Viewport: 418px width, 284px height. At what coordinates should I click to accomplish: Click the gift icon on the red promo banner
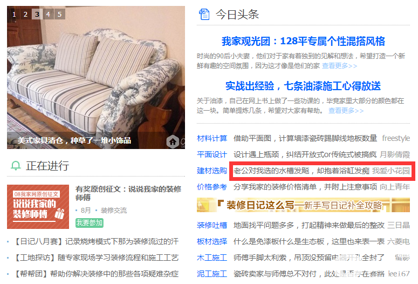59,213
